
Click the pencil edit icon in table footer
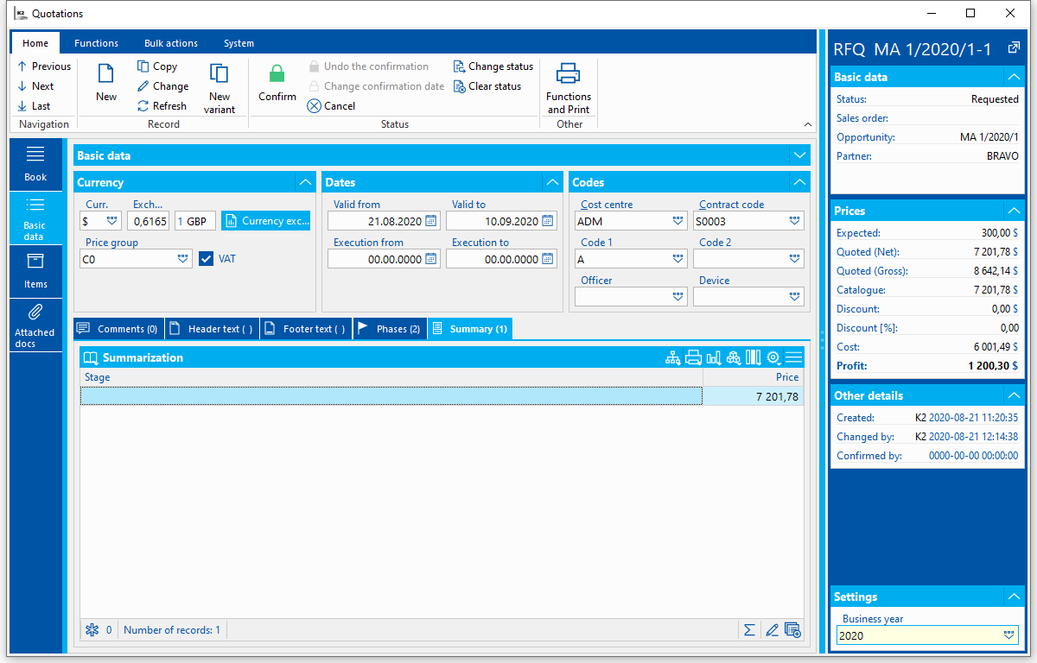772,630
